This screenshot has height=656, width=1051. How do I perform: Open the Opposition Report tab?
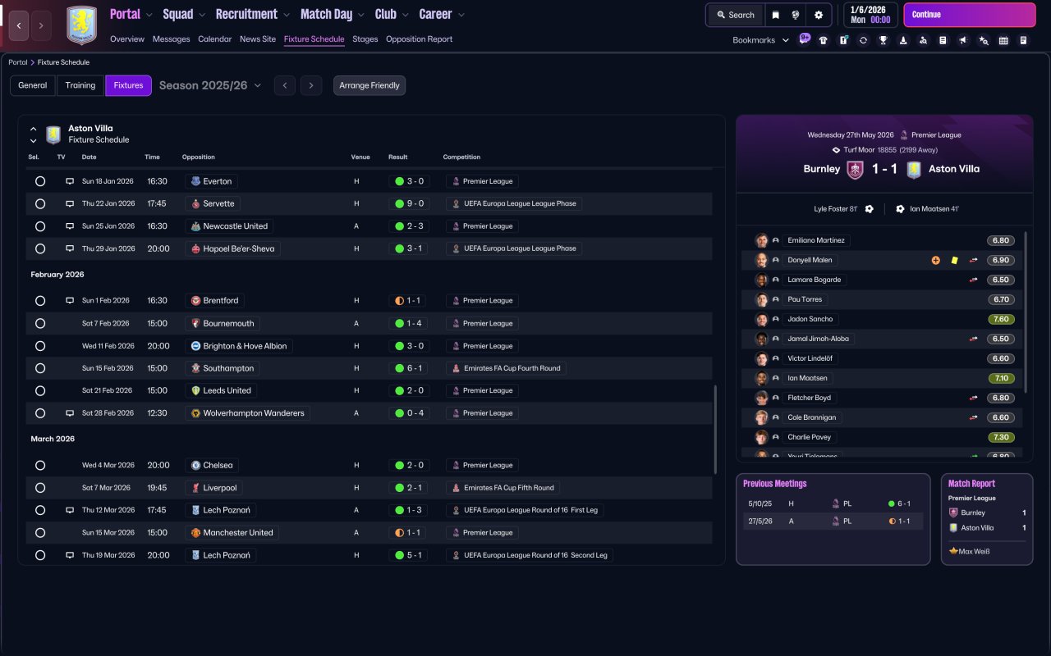(x=419, y=39)
